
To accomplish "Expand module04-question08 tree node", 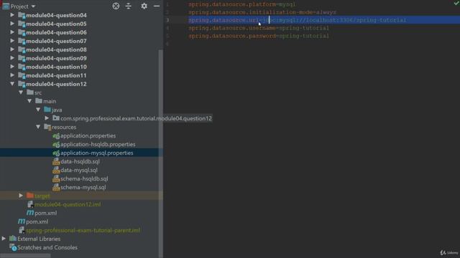I will (x=12, y=49).
